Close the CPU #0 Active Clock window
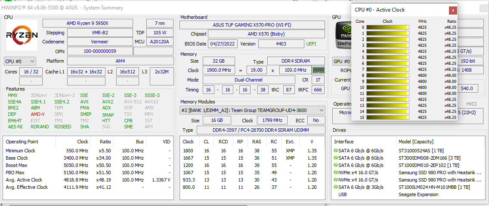 coord(453,10)
